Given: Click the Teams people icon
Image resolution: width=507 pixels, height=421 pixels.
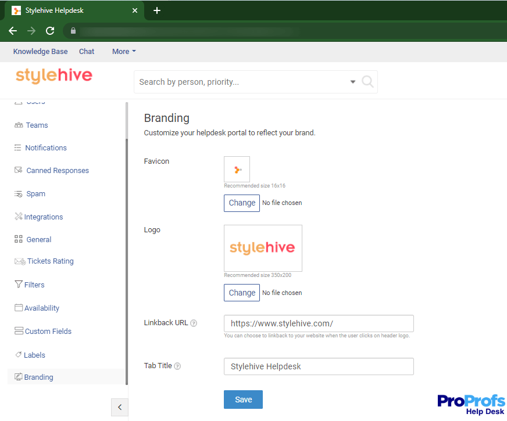Looking at the screenshot, I should pos(19,125).
